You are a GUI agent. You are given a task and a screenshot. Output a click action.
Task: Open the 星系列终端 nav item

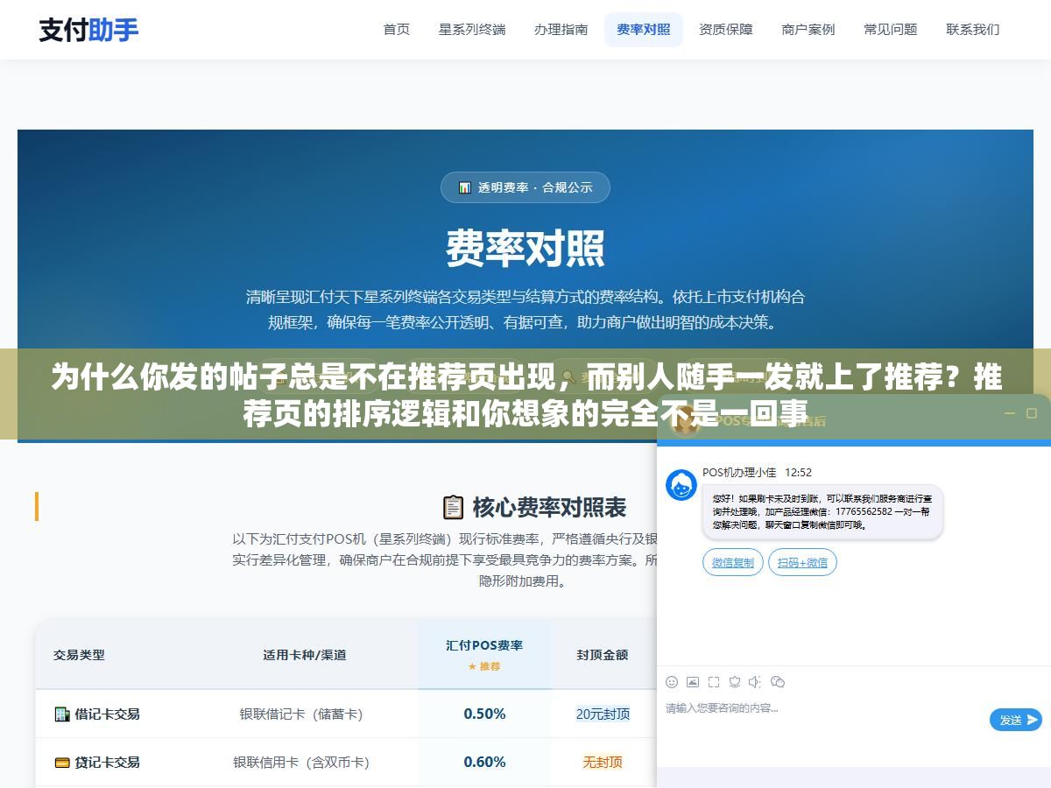pyautogui.click(x=472, y=29)
